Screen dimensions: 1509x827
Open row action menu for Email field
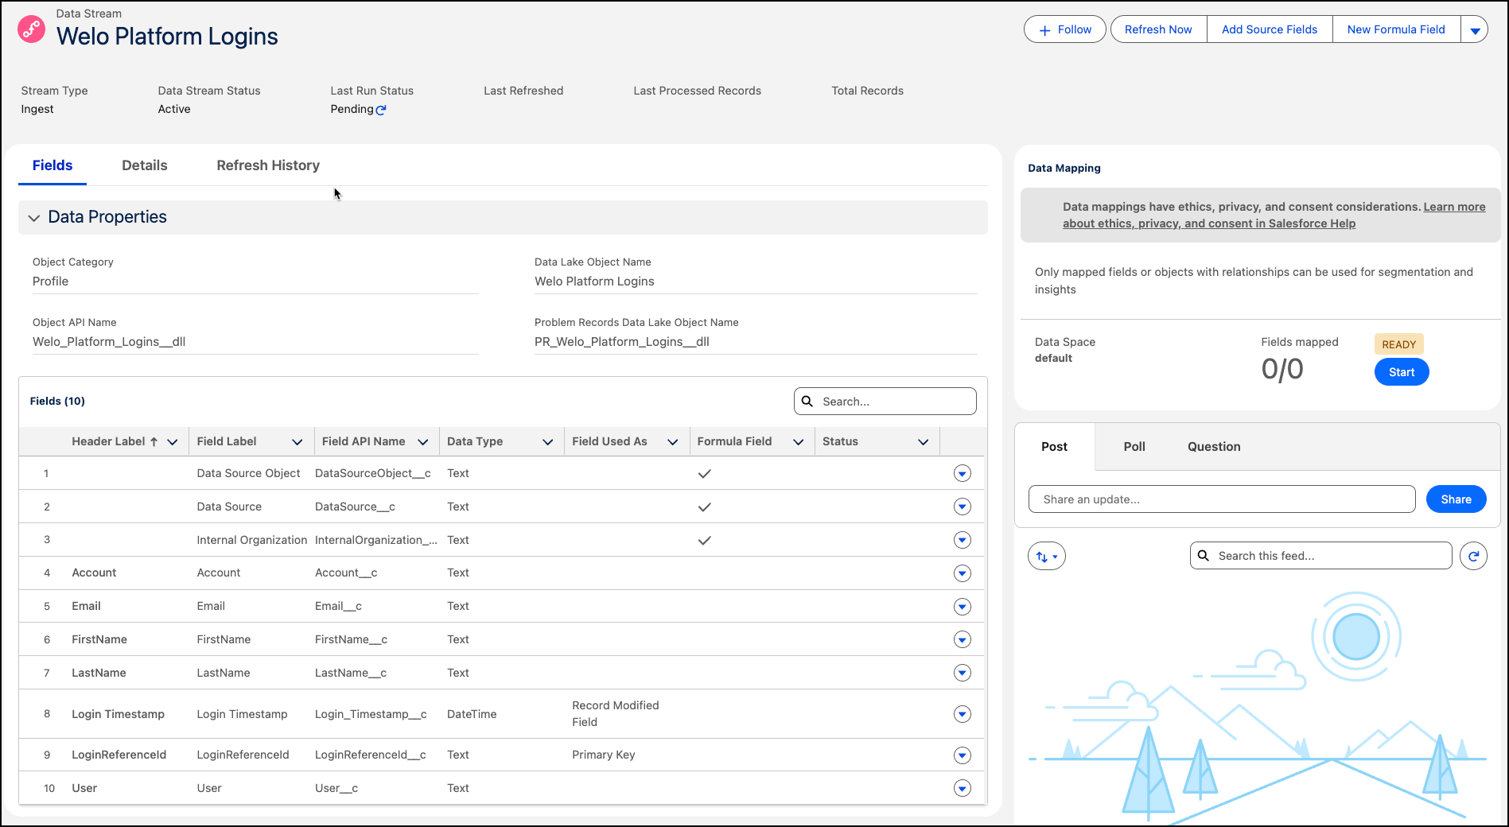[x=962, y=607]
